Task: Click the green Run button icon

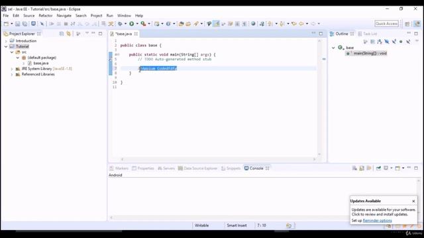Action: tap(131, 24)
